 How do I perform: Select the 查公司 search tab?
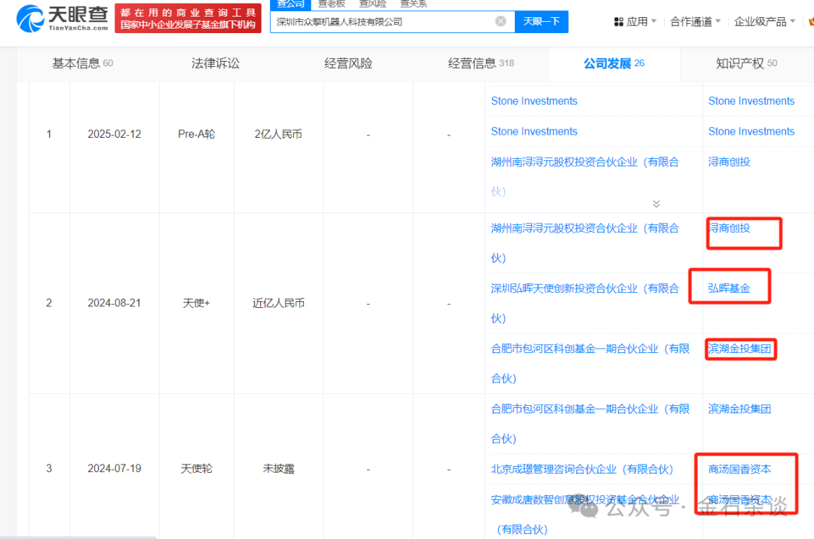click(x=290, y=4)
